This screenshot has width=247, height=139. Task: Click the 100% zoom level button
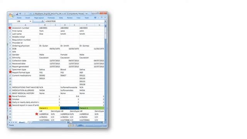[81, 125]
